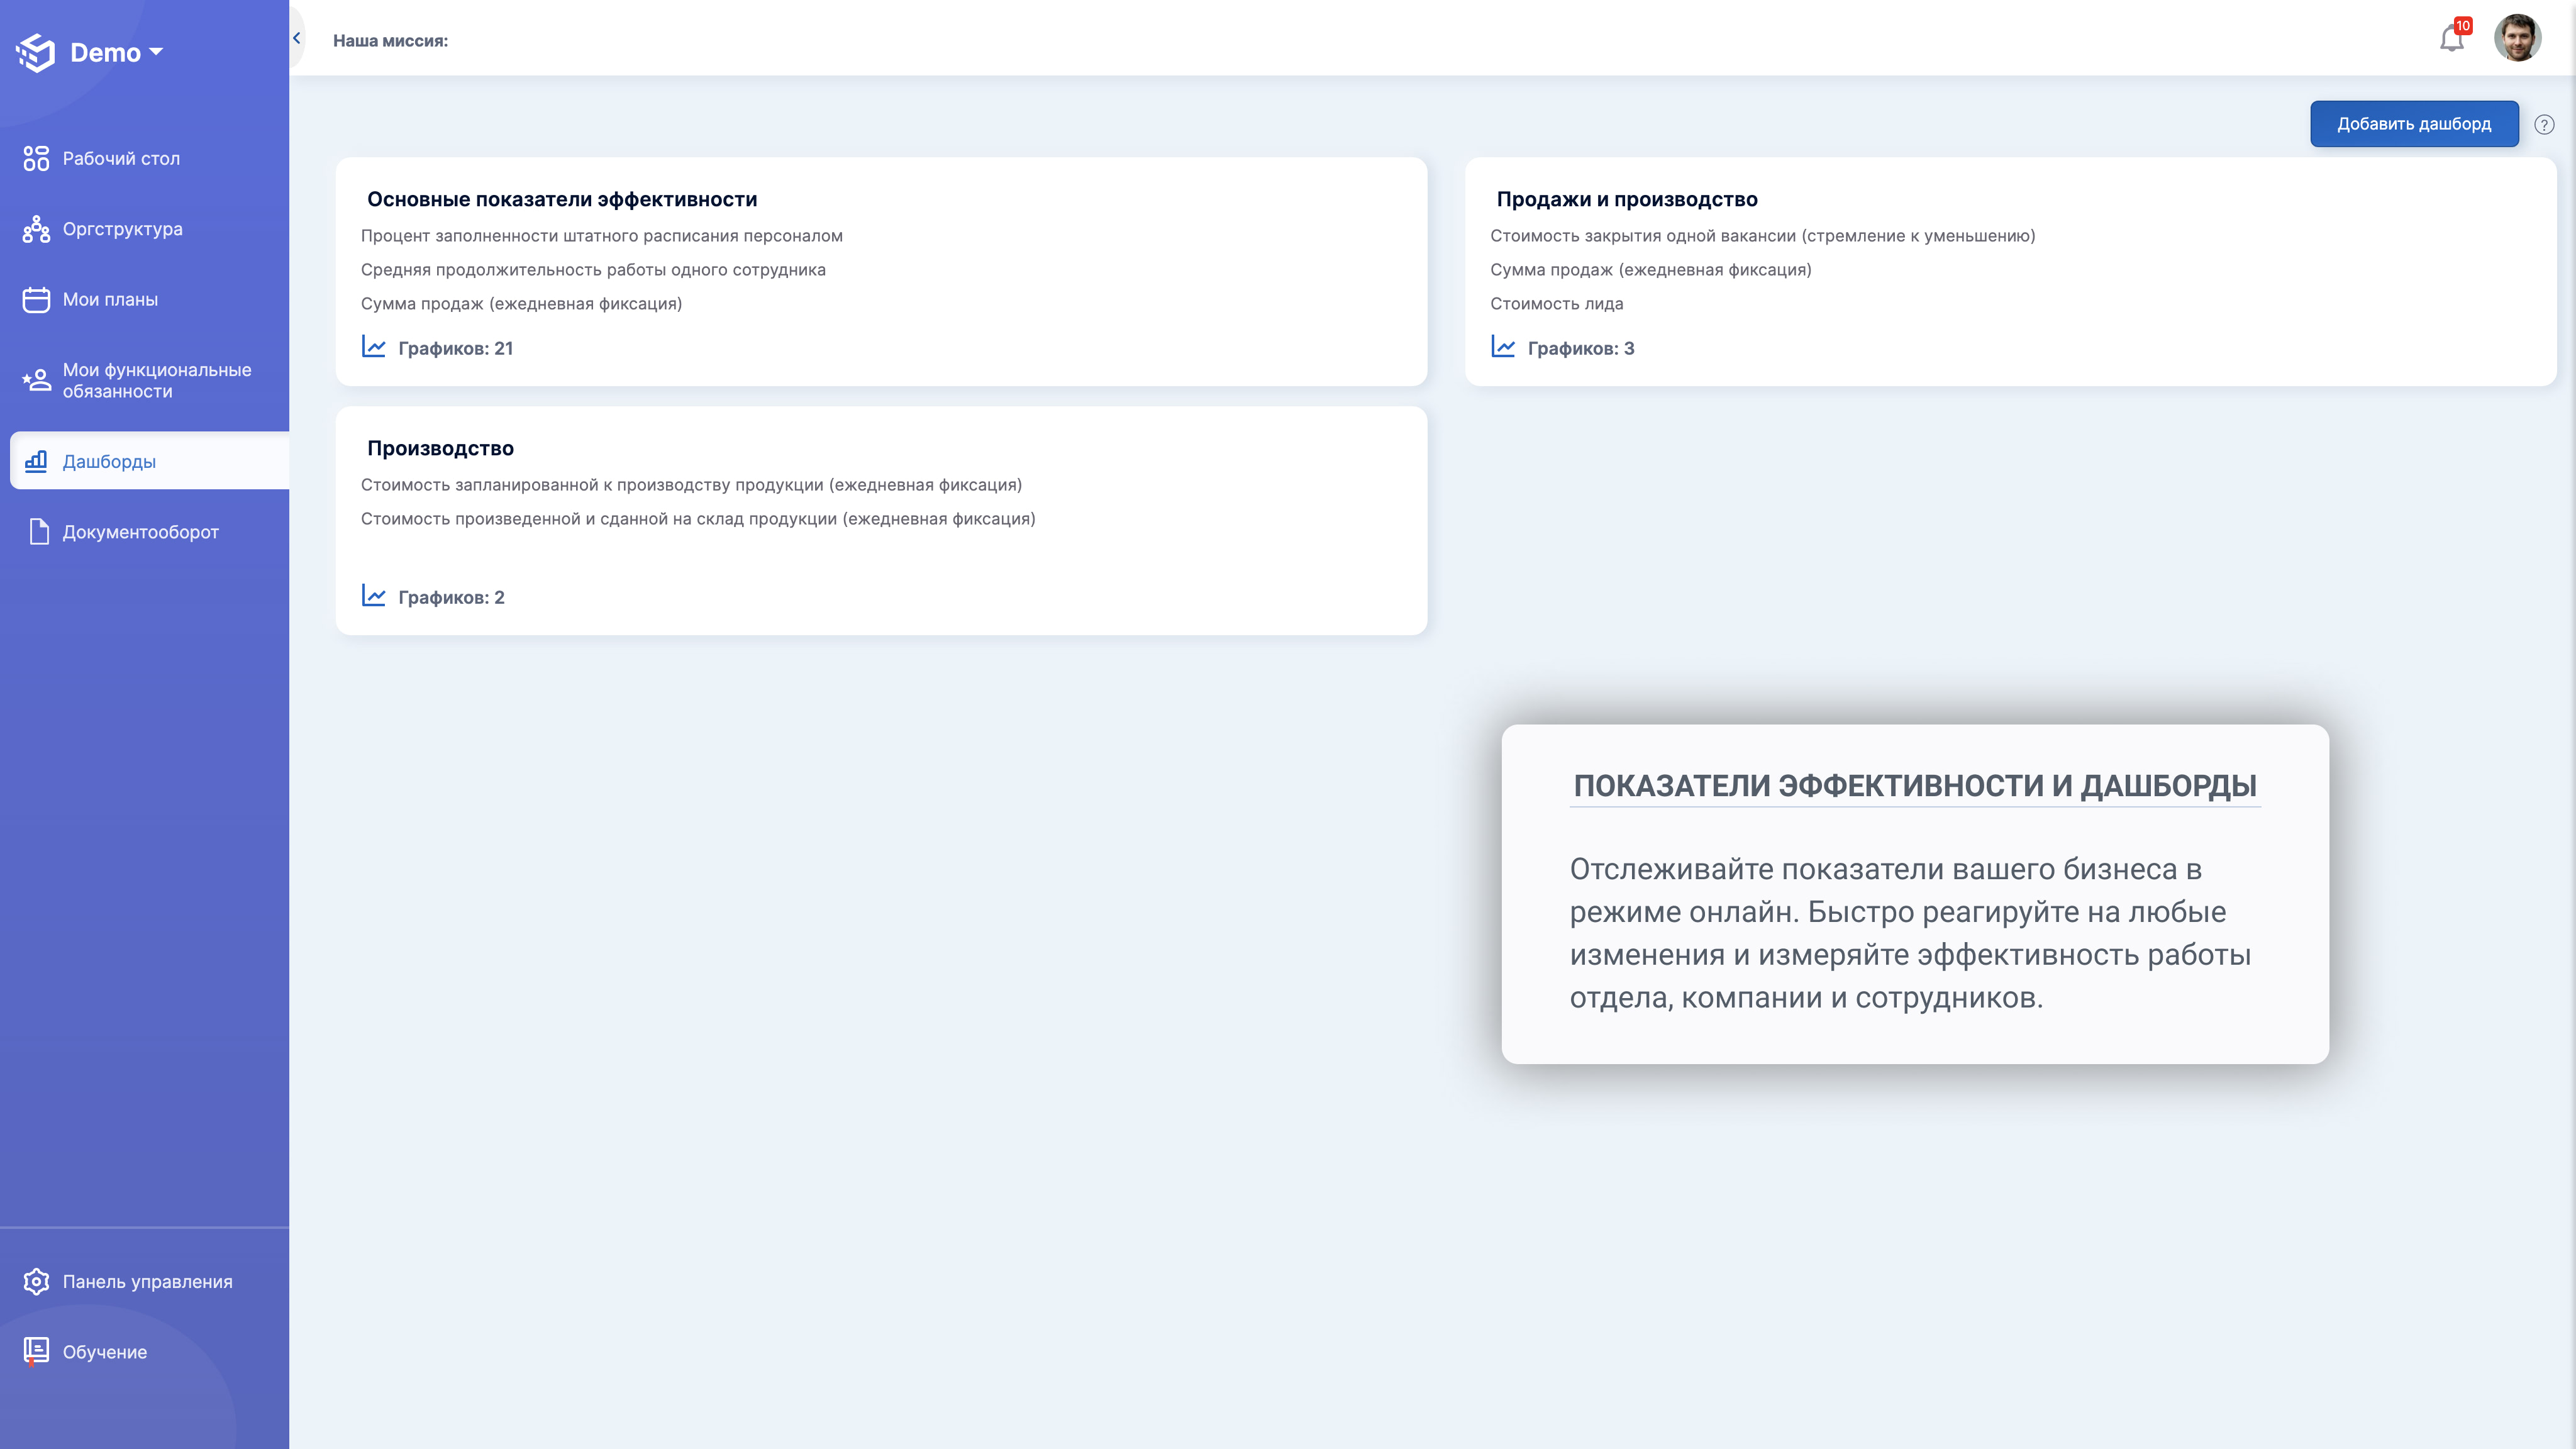Click Сумма продаж in the Основные показатели card

pyautogui.click(x=521, y=304)
